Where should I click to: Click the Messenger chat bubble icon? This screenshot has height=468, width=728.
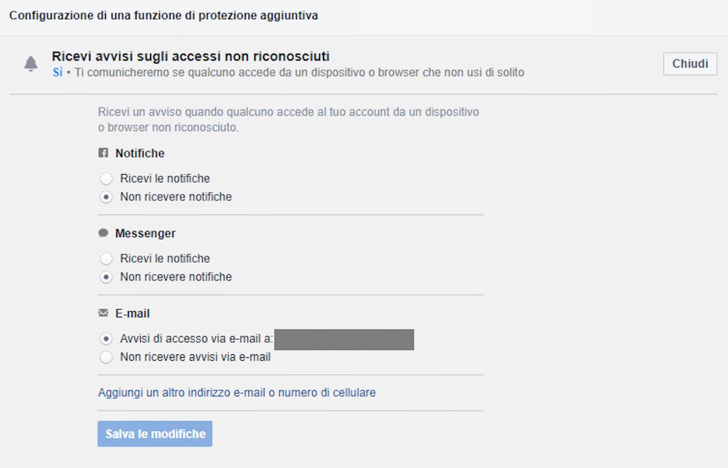[x=103, y=233]
